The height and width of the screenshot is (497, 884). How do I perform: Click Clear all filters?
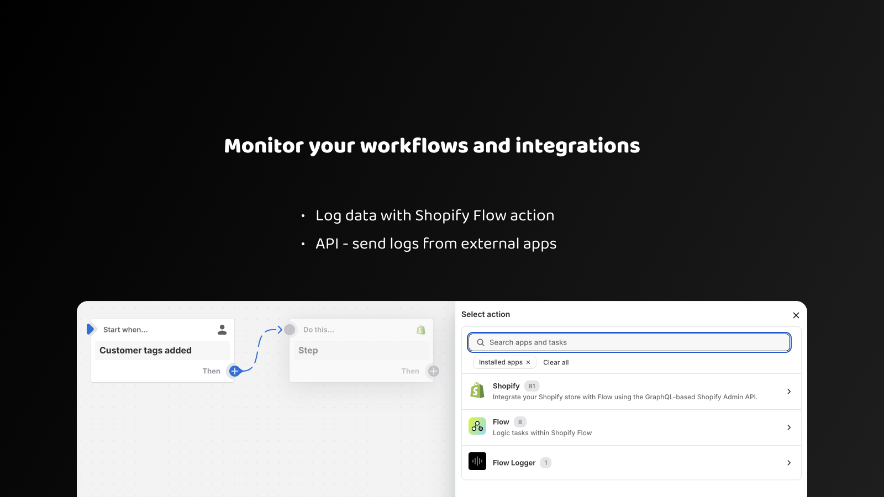556,362
